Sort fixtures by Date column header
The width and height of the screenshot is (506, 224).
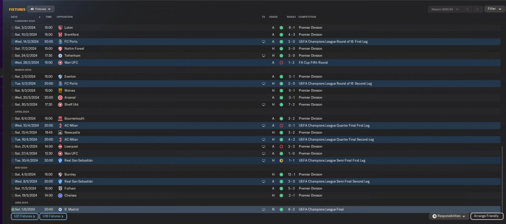click(x=15, y=17)
